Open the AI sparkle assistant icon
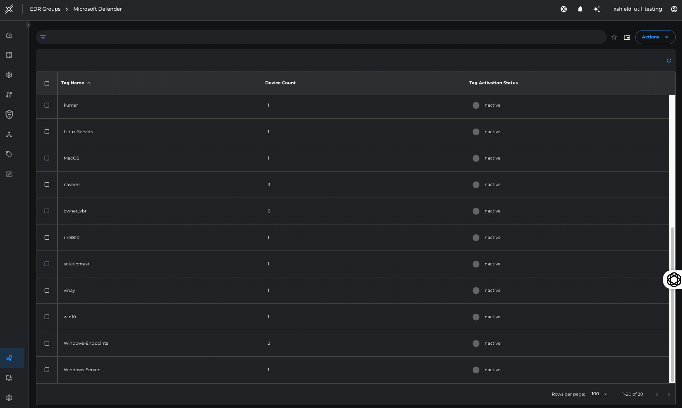Screen dimensions: 682x408 [596, 9]
